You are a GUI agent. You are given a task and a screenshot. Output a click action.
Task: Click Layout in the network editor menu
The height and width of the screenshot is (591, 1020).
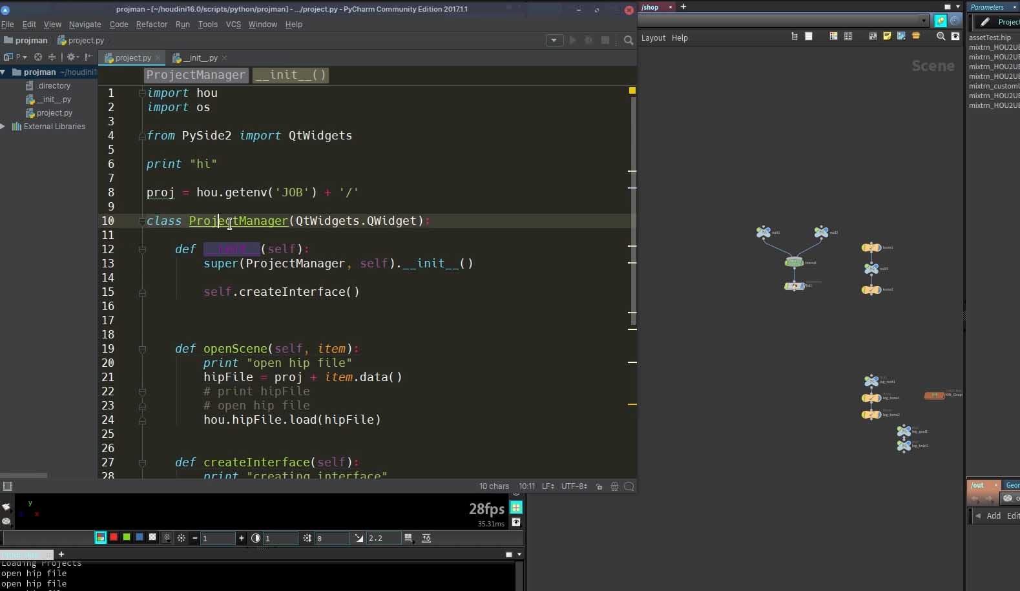point(653,38)
